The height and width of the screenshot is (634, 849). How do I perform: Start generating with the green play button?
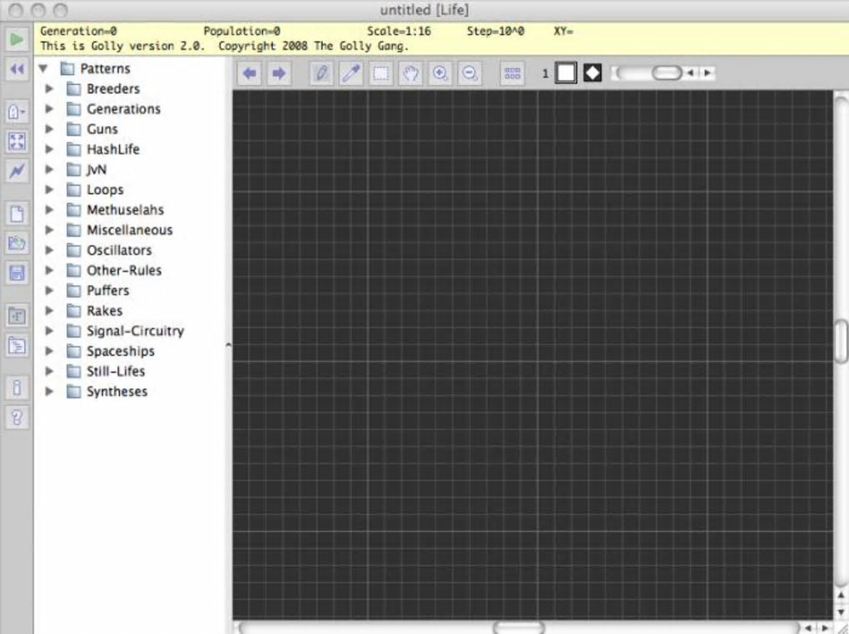(x=17, y=39)
